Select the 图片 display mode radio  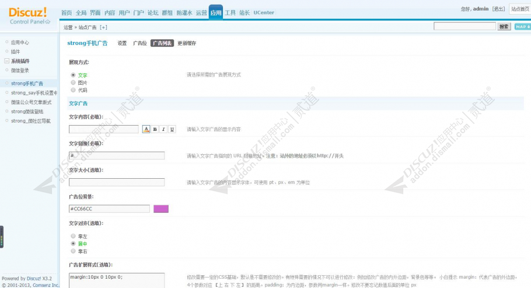tap(73, 82)
